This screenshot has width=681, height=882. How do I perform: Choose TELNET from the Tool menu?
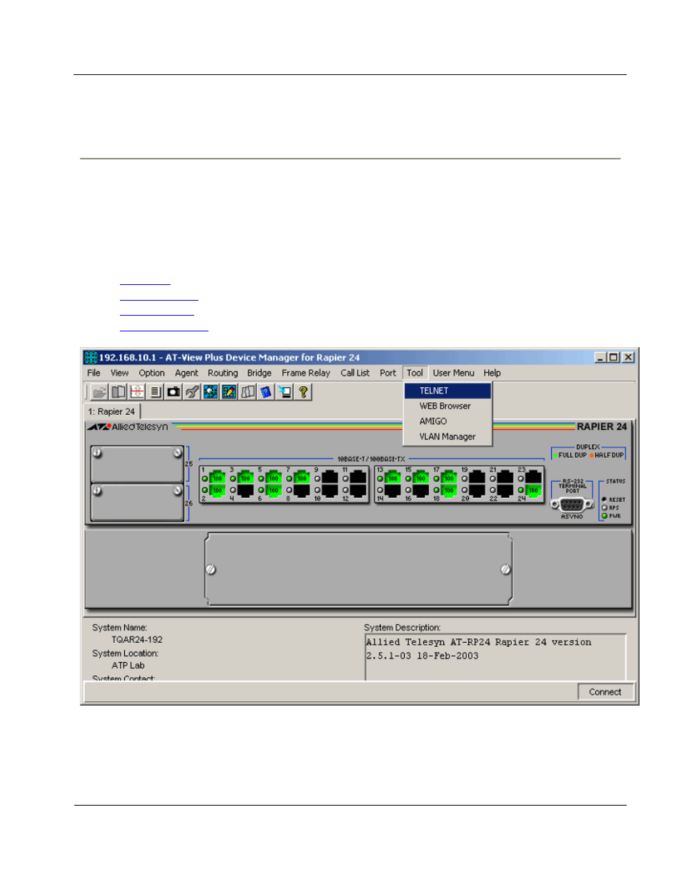pos(448,391)
